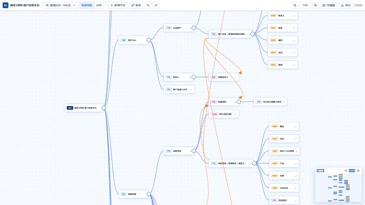Collapse the 客户详情 node children
Viewport: 365px width, 205px height.
253,34
